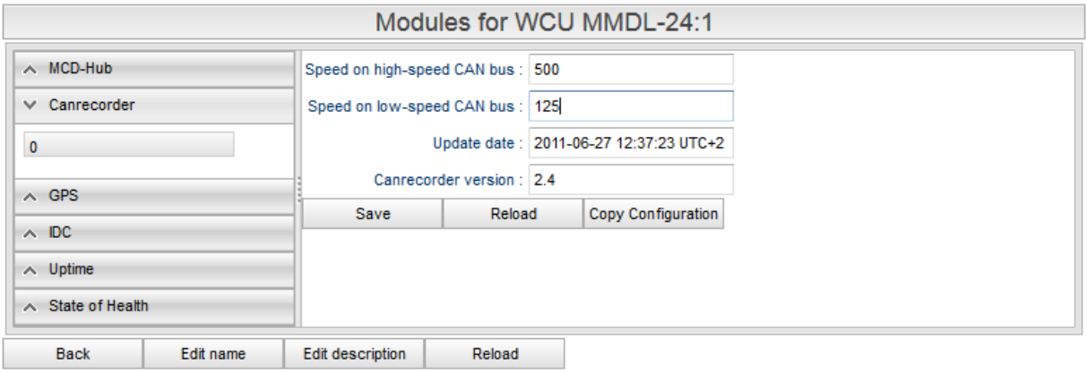Collapse the Canrecorder section chevron
Viewport: 1087px width, 373px height.
point(31,105)
